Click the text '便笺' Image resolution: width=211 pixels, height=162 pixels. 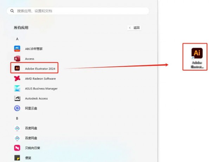[28, 158]
